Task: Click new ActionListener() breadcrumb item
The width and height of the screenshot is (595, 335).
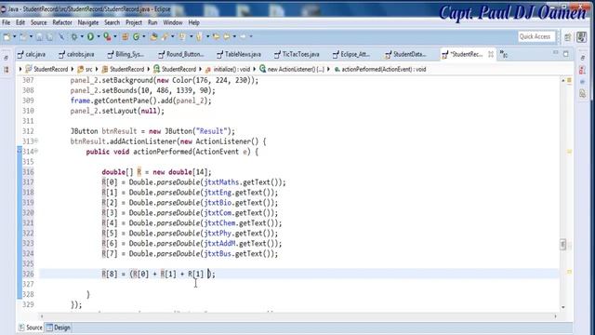Action: point(292,69)
